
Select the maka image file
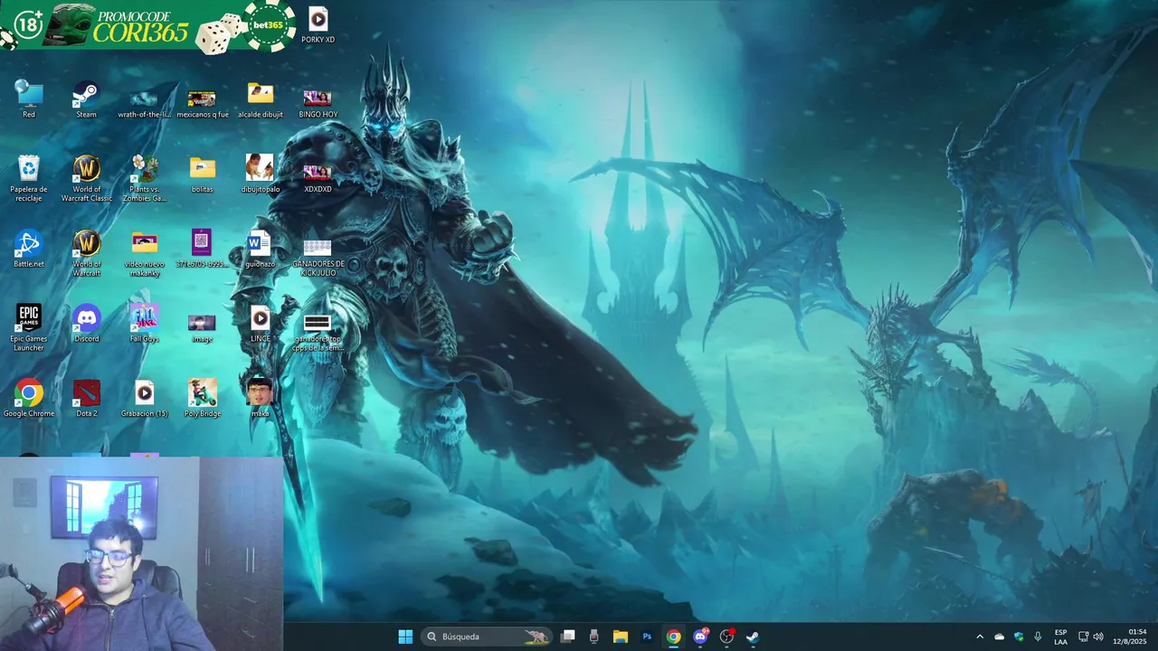[260, 398]
